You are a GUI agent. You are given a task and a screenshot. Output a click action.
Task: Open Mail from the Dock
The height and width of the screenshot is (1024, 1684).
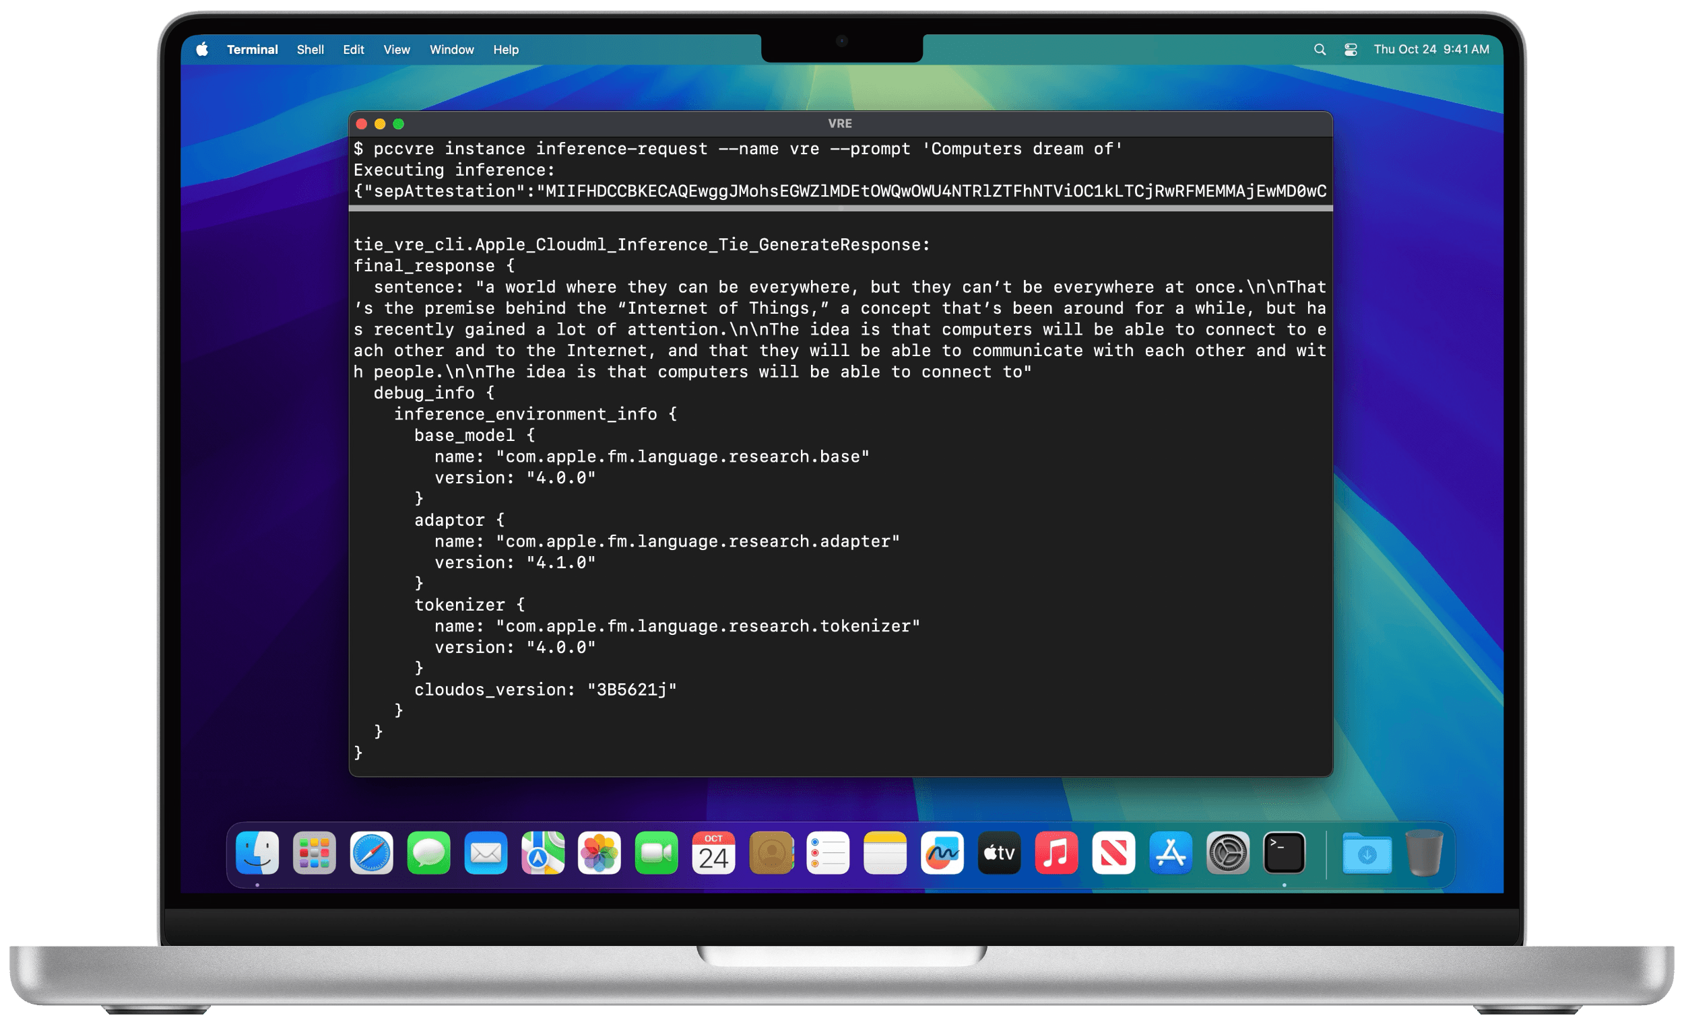tap(485, 852)
